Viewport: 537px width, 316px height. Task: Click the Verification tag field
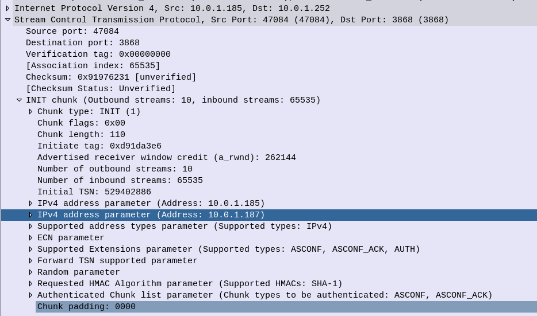point(98,54)
